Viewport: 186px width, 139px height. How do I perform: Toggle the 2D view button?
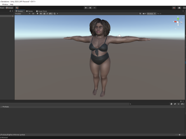click(33, 14)
